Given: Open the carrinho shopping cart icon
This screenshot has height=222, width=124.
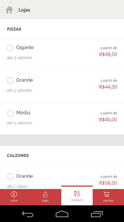Looking at the screenshot, I should pos(106,194).
